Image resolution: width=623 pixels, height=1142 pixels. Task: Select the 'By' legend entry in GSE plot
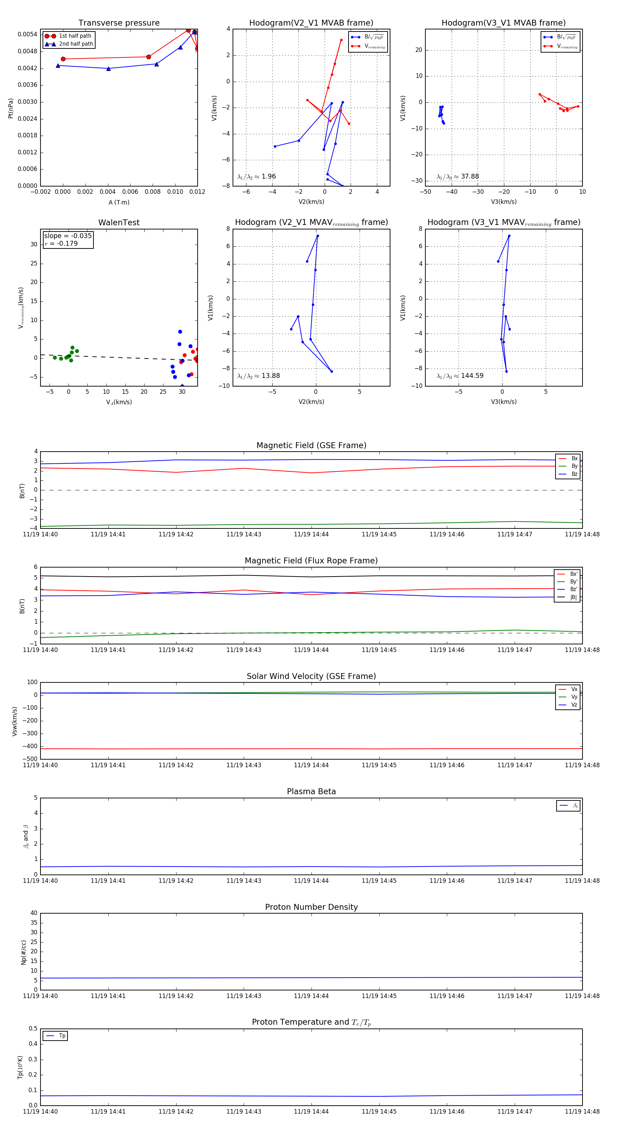pos(568,466)
